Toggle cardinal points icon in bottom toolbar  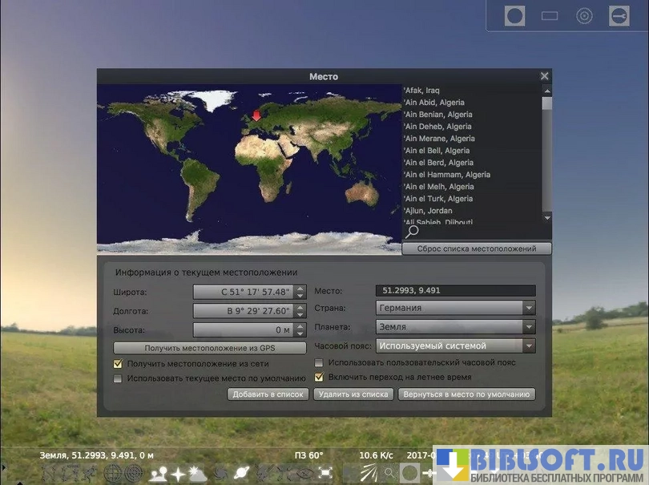point(178,473)
